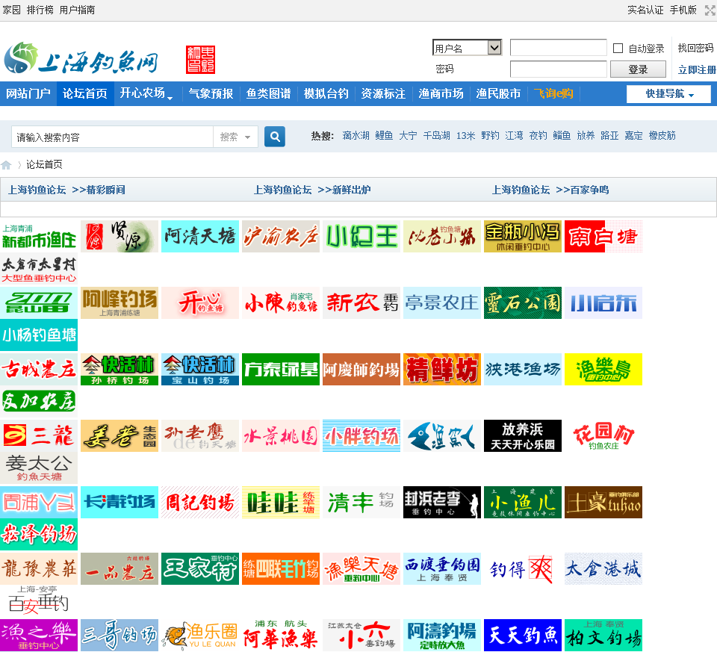Open the 新农 banner
Image resolution: width=717 pixels, height=652 pixels.
point(361,302)
